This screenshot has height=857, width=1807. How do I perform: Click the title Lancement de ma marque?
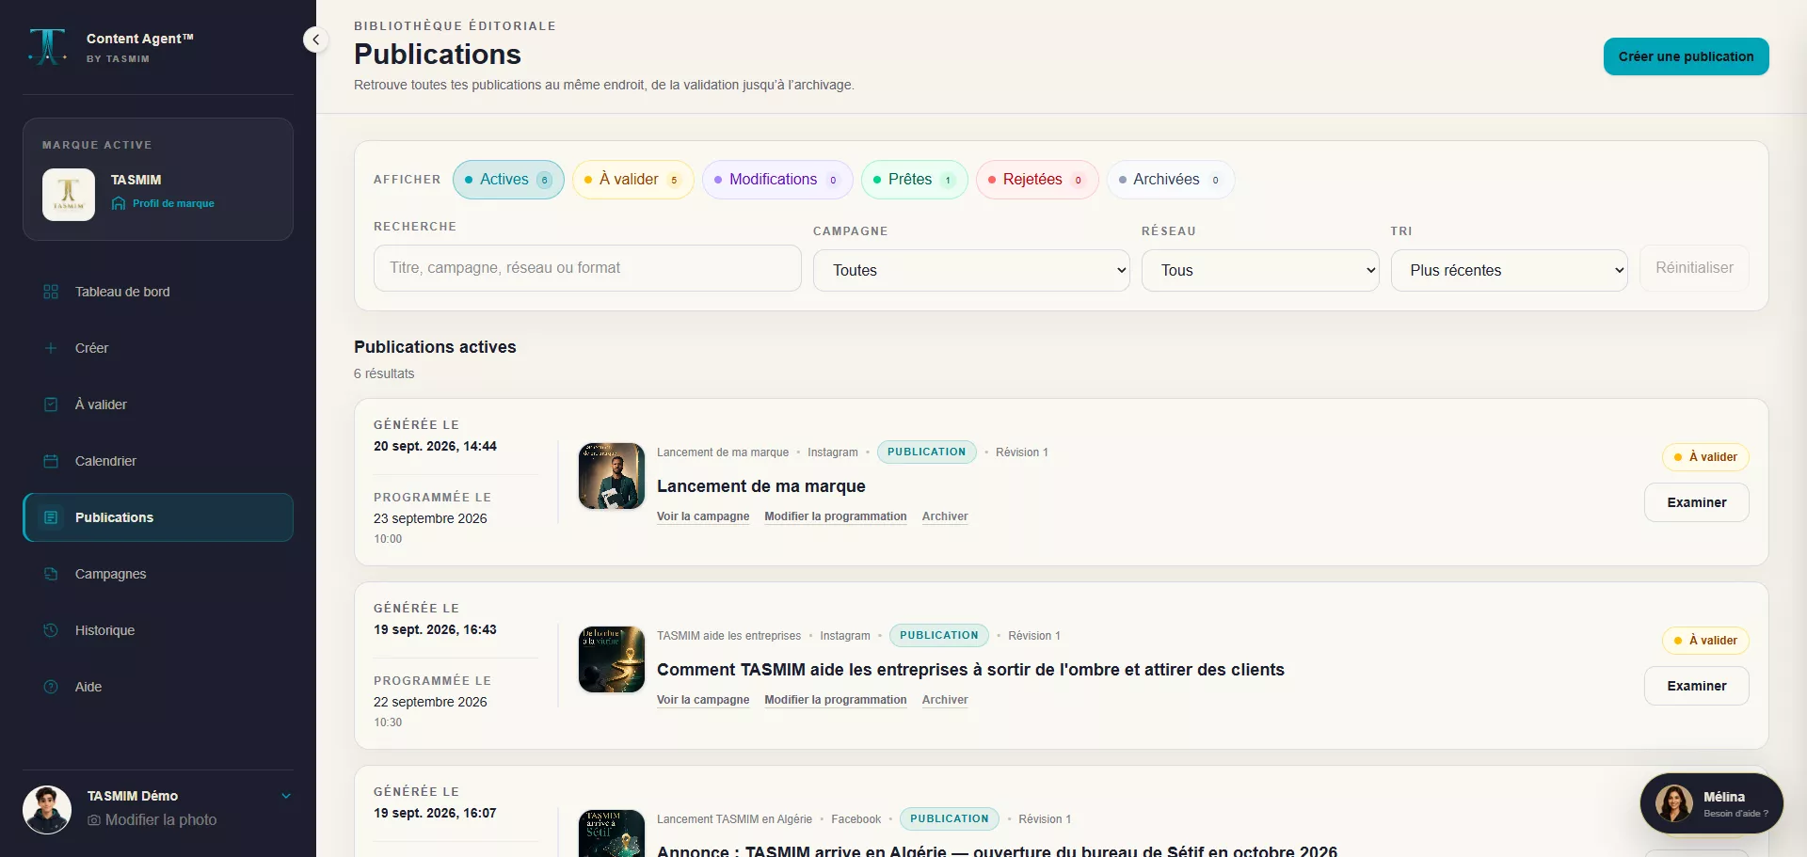[x=761, y=486]
